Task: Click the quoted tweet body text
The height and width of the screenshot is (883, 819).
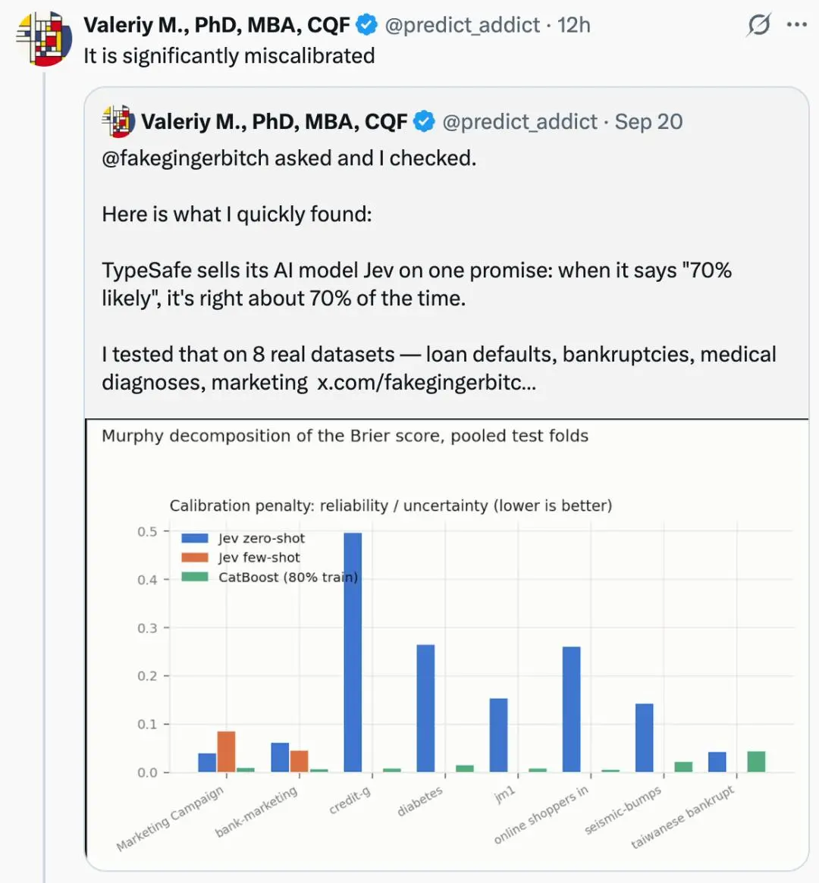Action: 439,271
